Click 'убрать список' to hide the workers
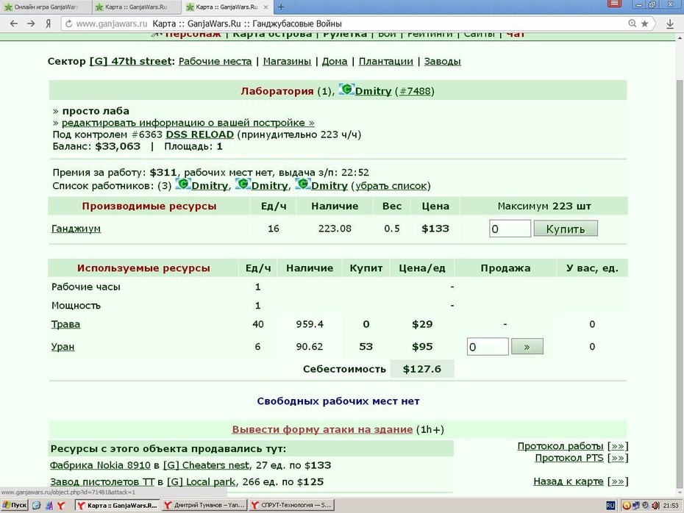The image size is (684, 513). [x=391, y=186]
